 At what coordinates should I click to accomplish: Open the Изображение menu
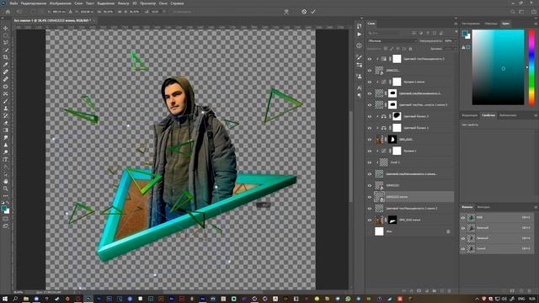tap(60, 3)
